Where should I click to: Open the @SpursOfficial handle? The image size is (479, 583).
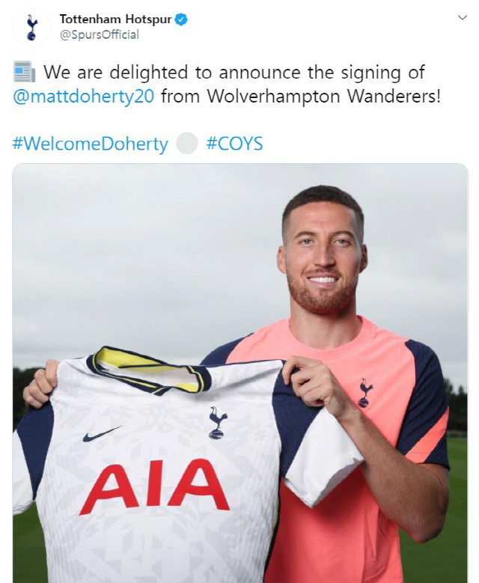point(100,35)
